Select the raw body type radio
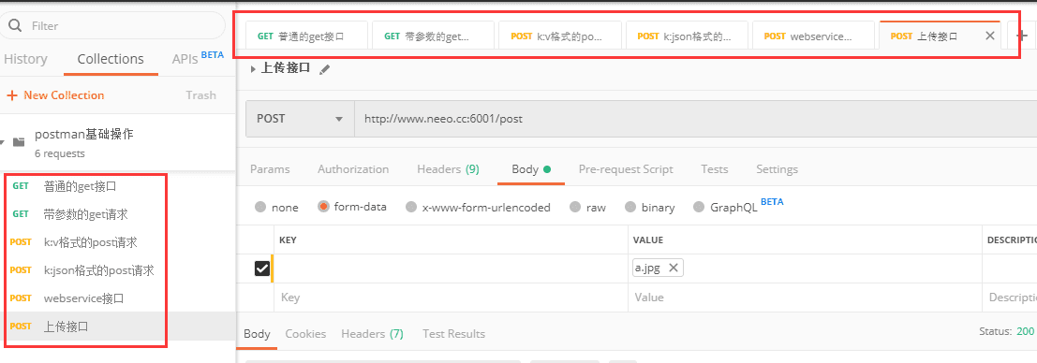Image resolution: width=1037 pixels, height=363 pixels. pyautogui.click(x=575, y=207)
